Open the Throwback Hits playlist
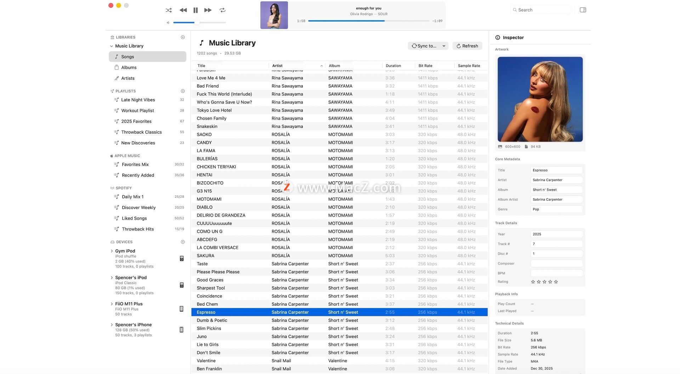This screenshot has width=680, height=374. [x=147, y=229]
